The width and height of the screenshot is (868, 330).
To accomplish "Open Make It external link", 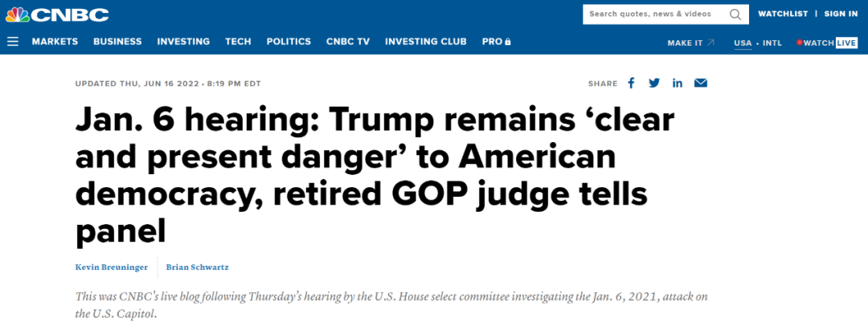I will click(691, 43).
